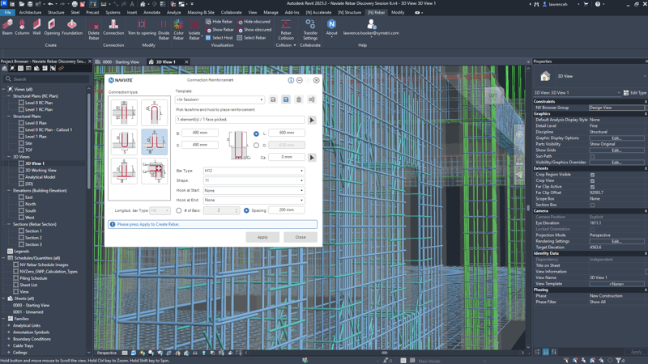Viewport: 648px width, 364px height.
Task: Select the highlighted connection type thumbnail
Action: pyautogui.click(x=154, y=142)
